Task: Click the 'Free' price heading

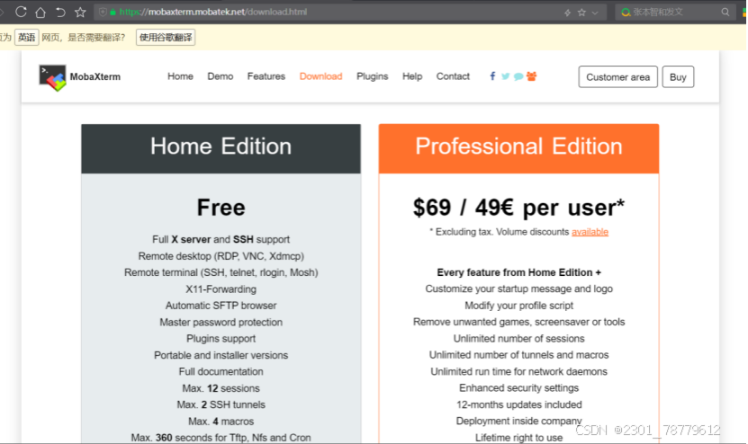Action: tap(221, 208)
